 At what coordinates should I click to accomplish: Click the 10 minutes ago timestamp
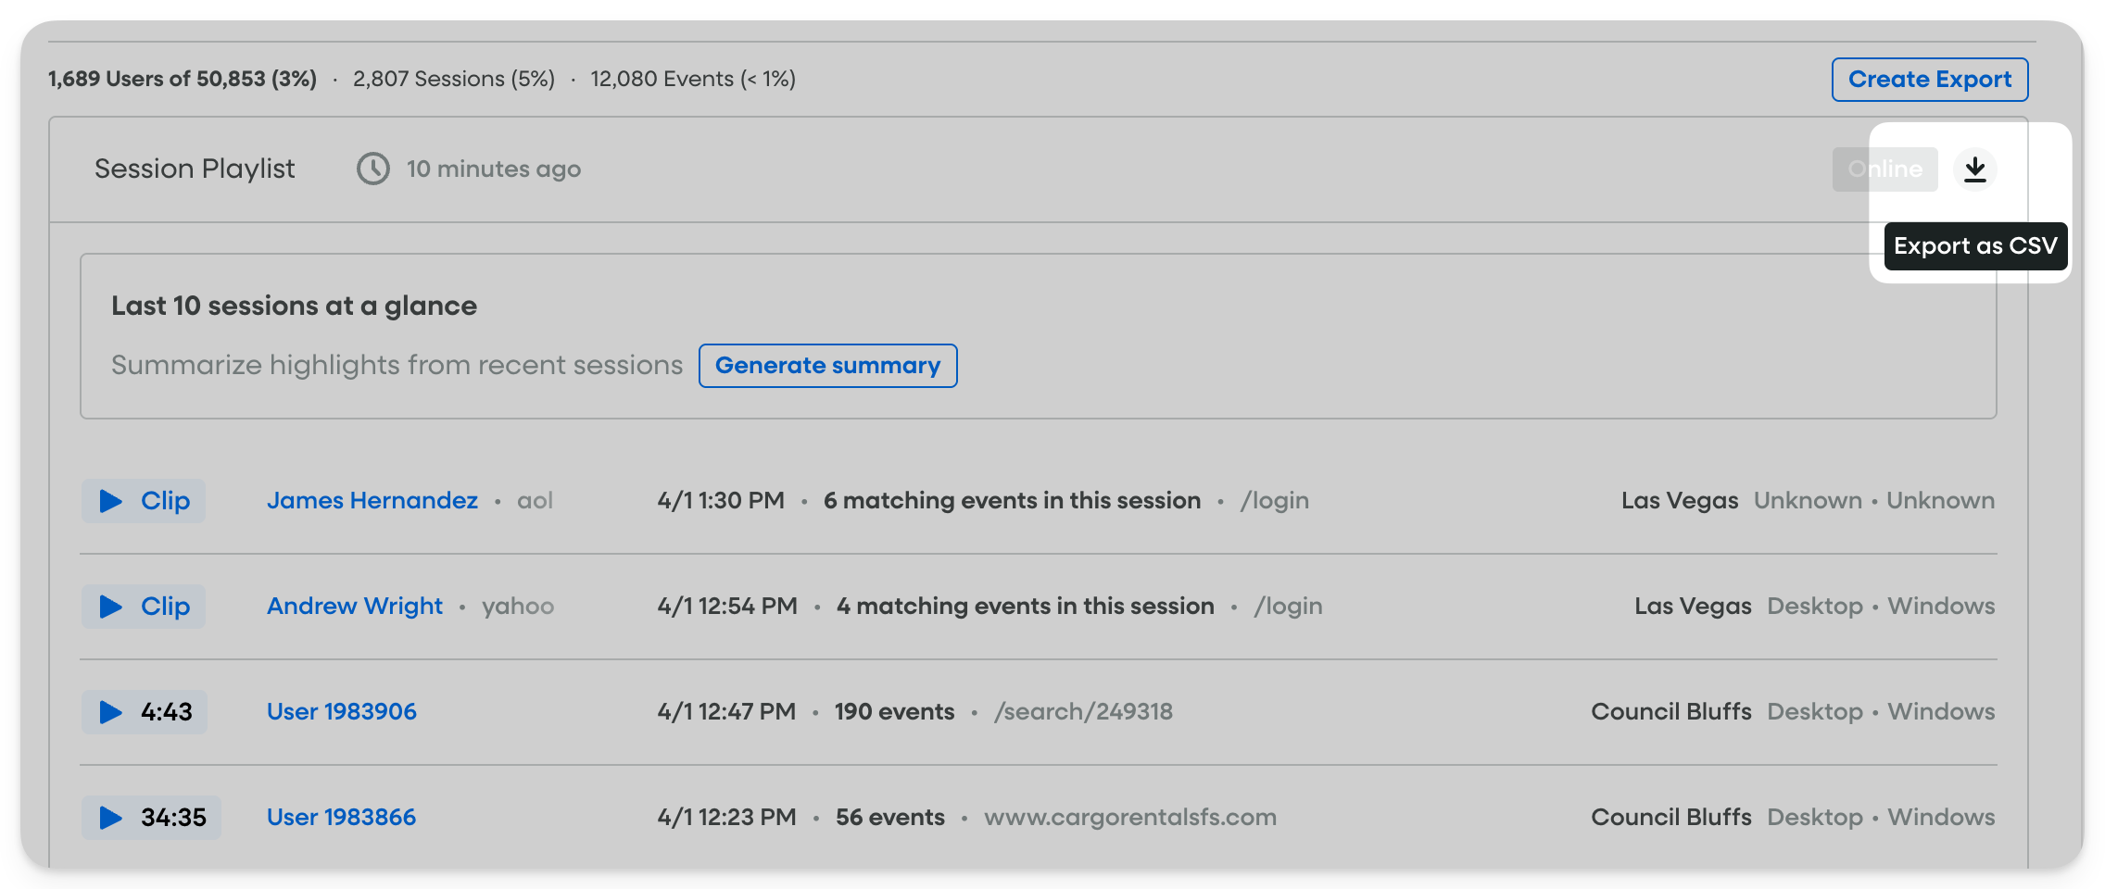pos(494,169)
